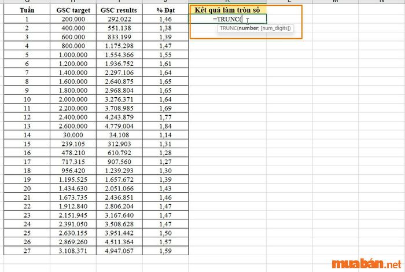
Task: Click the cell with value 3.167.640
Action: [x=119, y=215]
